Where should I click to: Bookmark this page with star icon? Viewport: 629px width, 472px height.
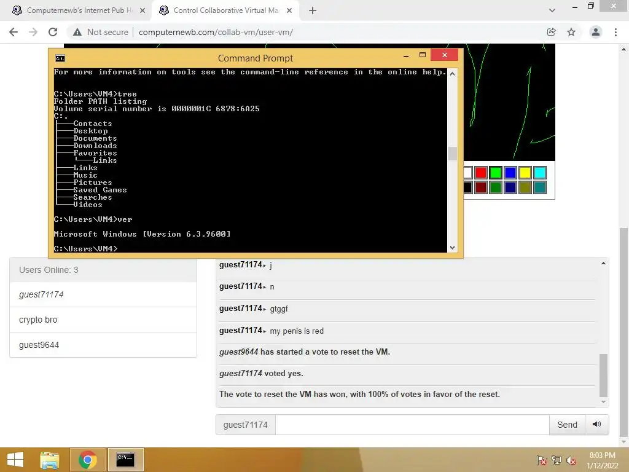pyautogui.click(x=571, y=32)
